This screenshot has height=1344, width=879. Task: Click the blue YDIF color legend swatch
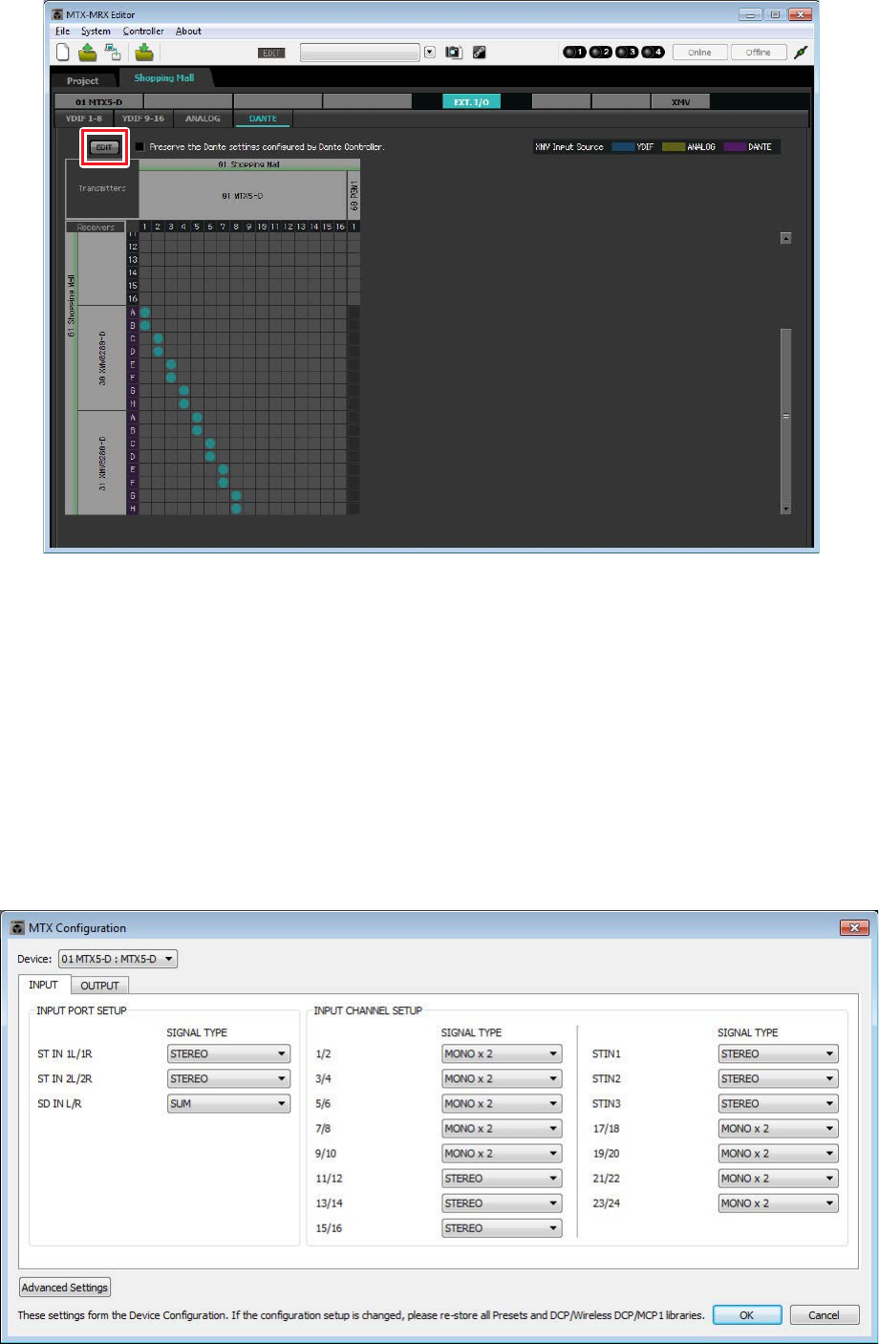(x=623, y=147)
